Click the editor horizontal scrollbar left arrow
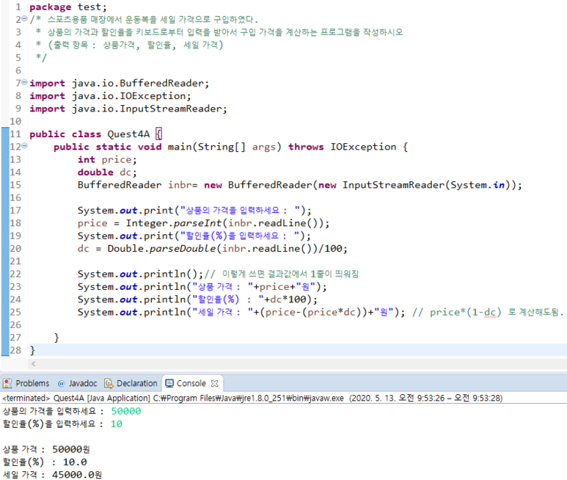567x480 pixels. coord(33,364)
